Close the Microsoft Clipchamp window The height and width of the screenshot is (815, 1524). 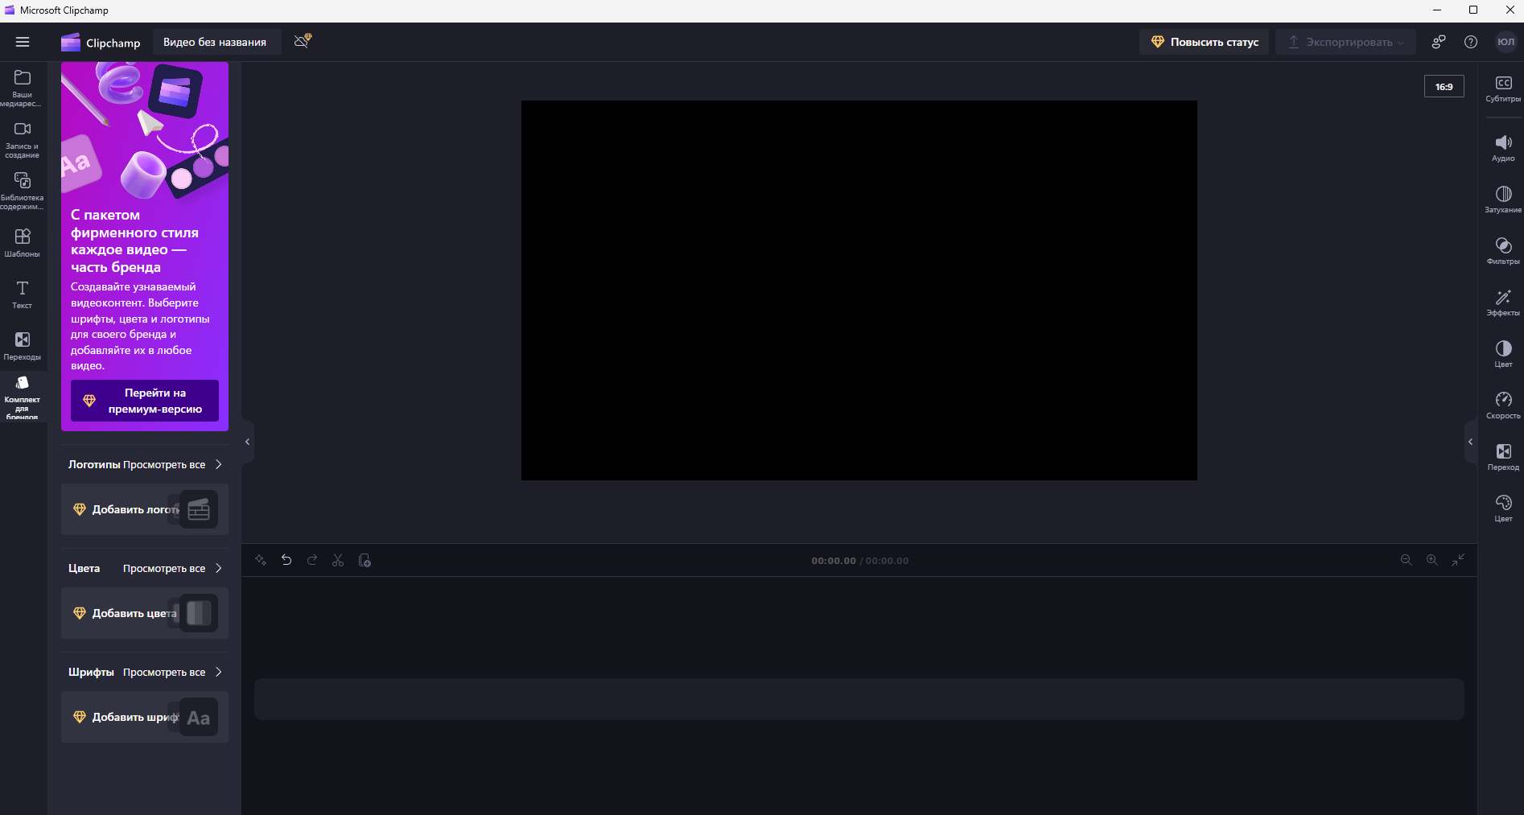point(1510,10)
